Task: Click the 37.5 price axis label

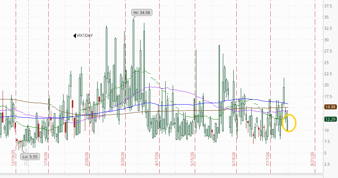Action: click(x=328, y=6)
